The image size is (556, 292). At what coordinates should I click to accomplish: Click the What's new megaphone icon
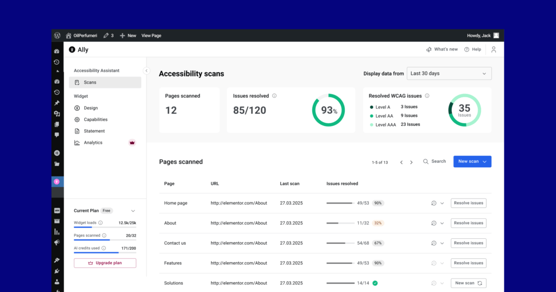coord(429,49)
